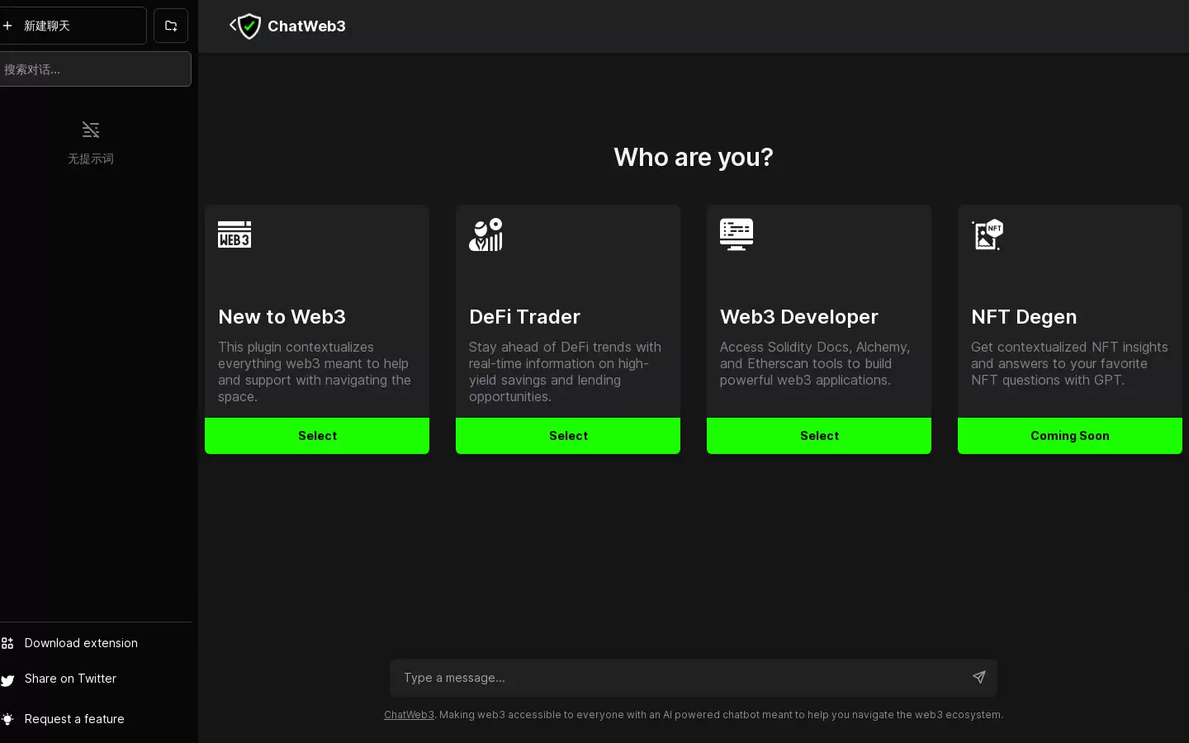Image resolution: width=1189 pixels, height=743 pixels.
Task: Click the Web3 Developer monitor icon
Action: [x=737, y=234]
